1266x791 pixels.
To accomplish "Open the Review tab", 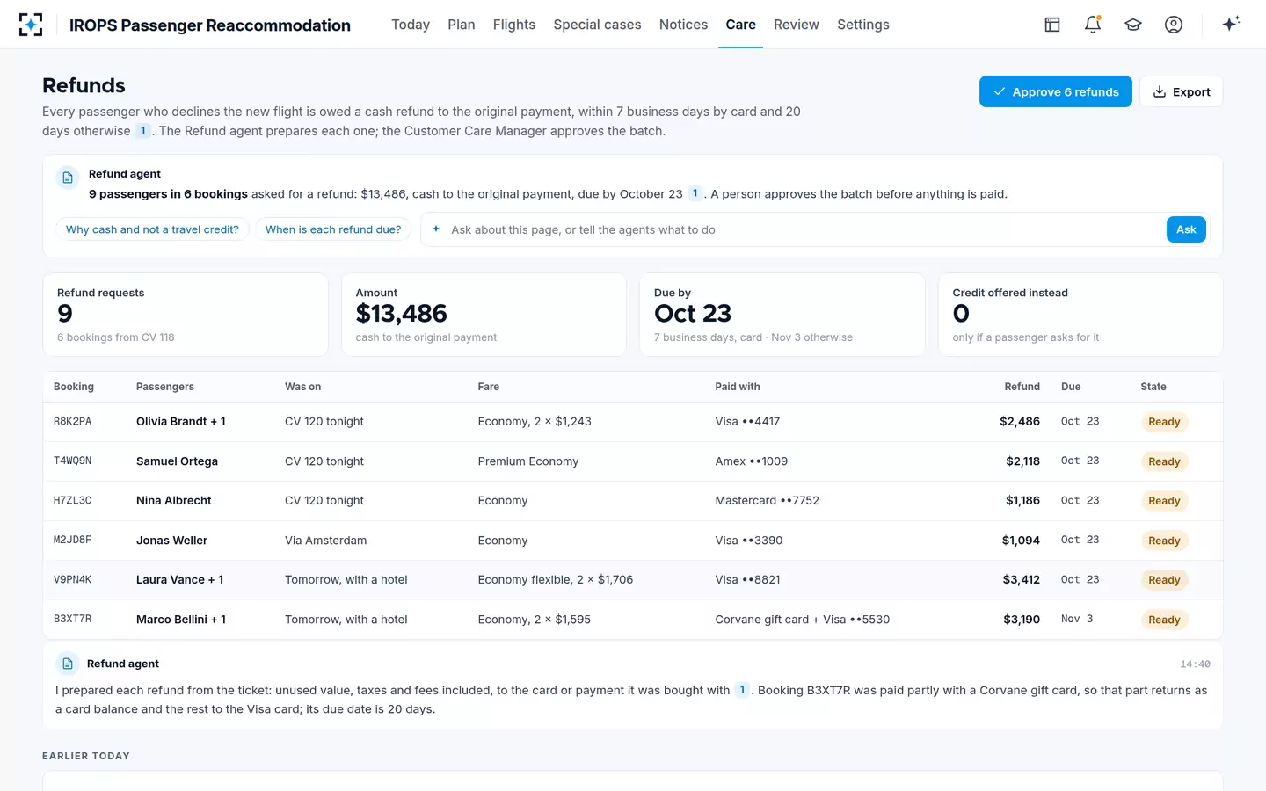I will tap(797, 25).
